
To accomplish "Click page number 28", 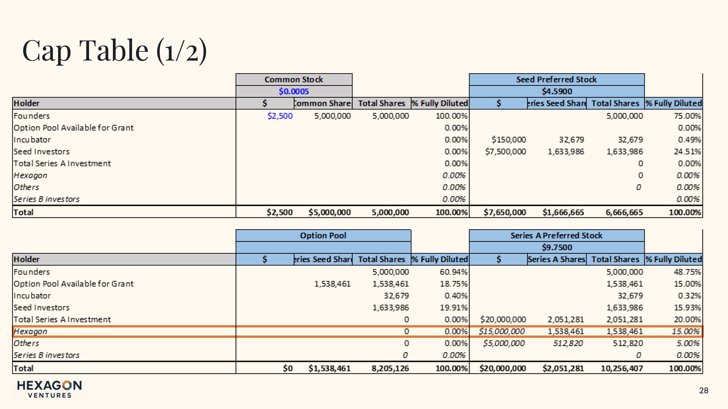I will pyautogui.click(x=703, y=391).
